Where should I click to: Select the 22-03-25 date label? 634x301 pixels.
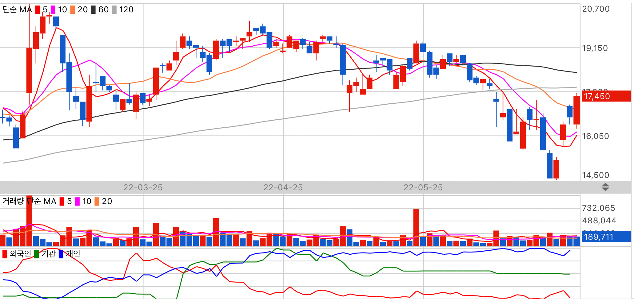pyautogui.click(x=143, y=187)
